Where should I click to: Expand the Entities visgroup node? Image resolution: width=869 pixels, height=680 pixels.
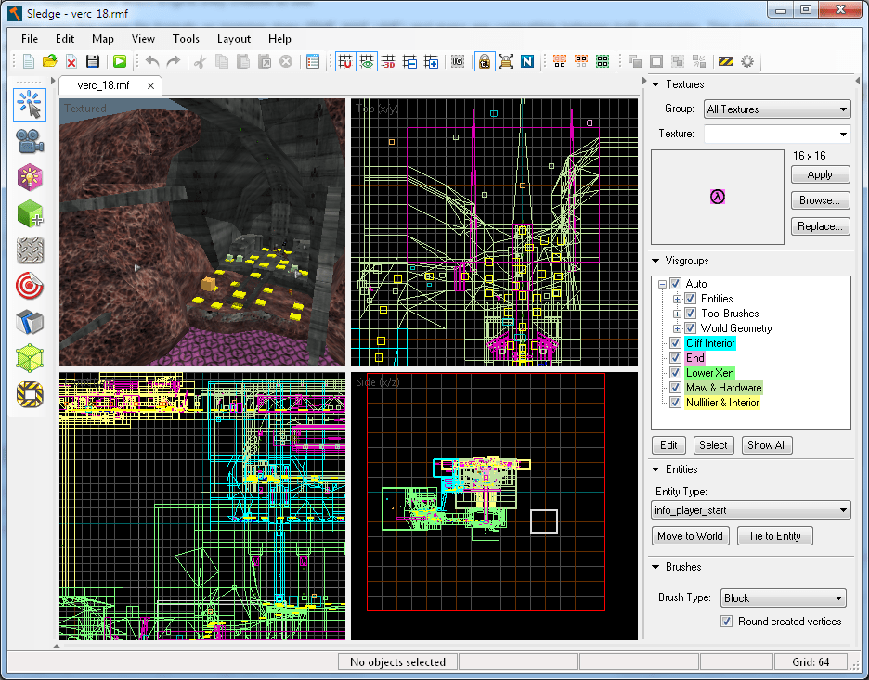676,298
